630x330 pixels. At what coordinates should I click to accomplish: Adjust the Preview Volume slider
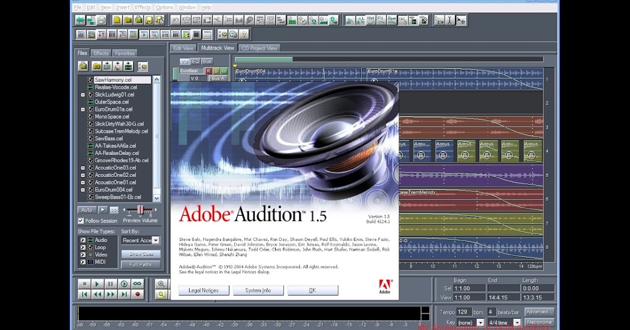coord(140,210)
